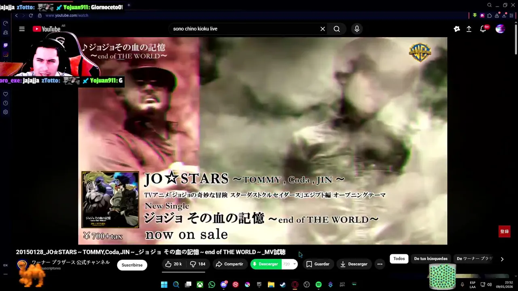The height and width of the screenshot is (291, 518).
Task: Open the account avatar menu
Action: [500, 29]
